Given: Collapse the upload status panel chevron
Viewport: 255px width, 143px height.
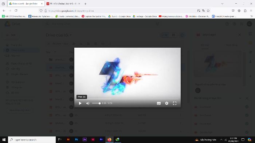Looking at the screenshot, I should click(x=240, y=98).
